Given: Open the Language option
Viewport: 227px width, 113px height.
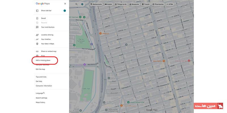Looking at the screenshot, I should coord(40,93).
